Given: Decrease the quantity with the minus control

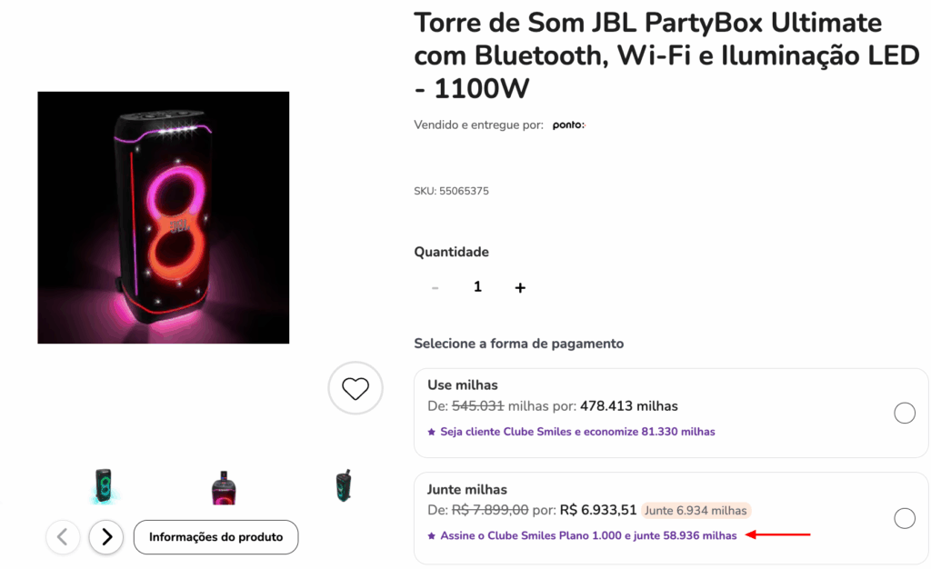Looking at the screenshot, I should click(435, 286).
